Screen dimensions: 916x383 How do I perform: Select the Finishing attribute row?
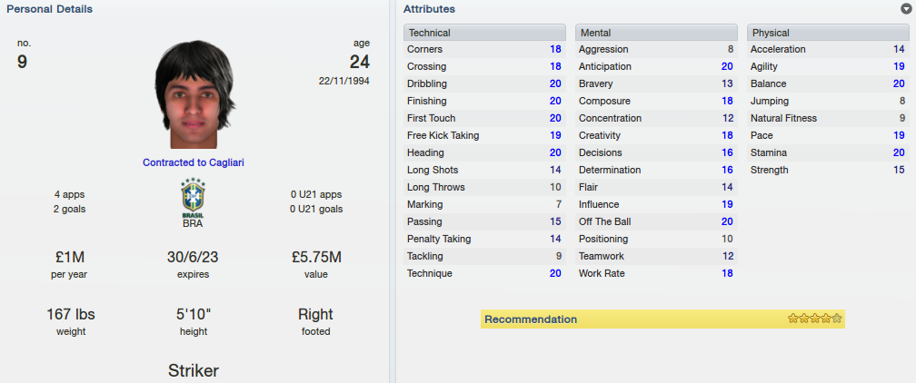coord(484,101)
